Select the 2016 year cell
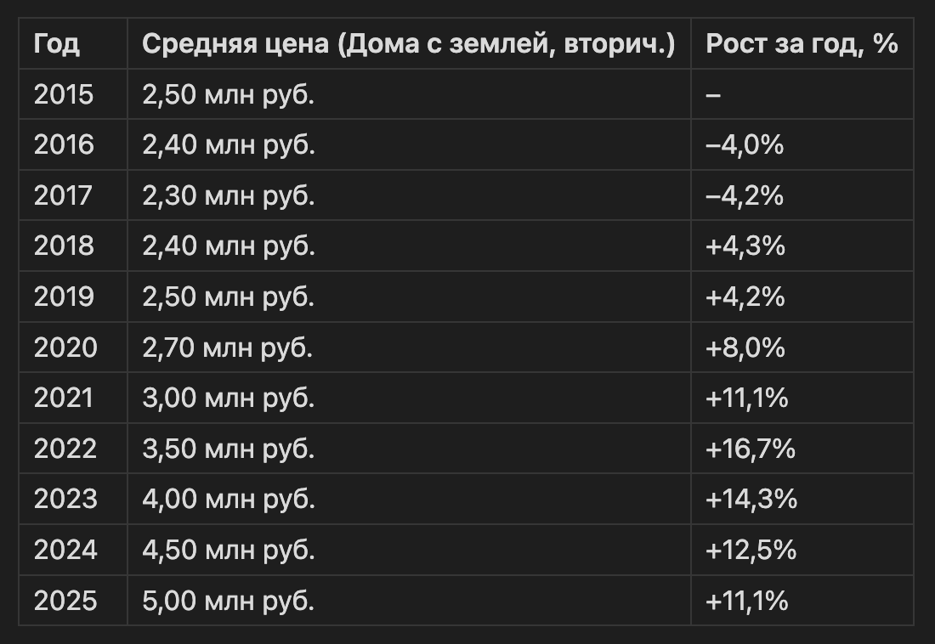This screenshot has height=644, width=935. pyautogui.click(x=64, y=145)
